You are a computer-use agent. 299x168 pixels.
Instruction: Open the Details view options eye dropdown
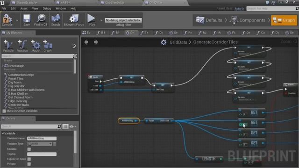click(73, 126)
